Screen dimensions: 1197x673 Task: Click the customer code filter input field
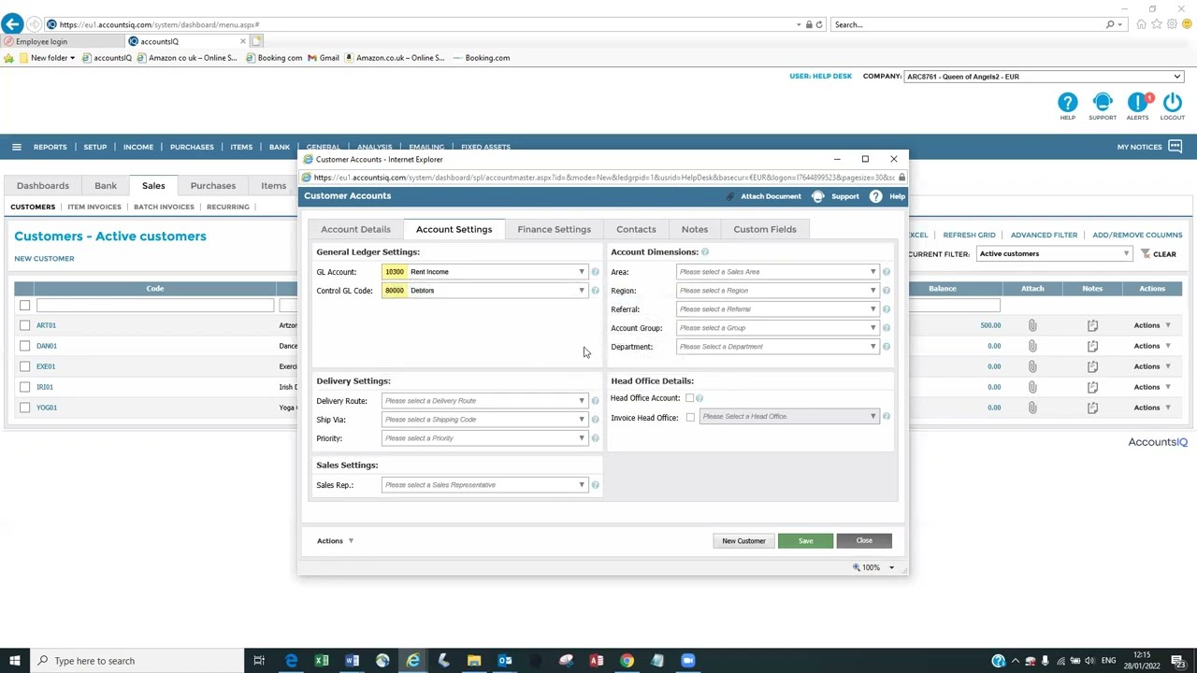[x=154, y=305]
